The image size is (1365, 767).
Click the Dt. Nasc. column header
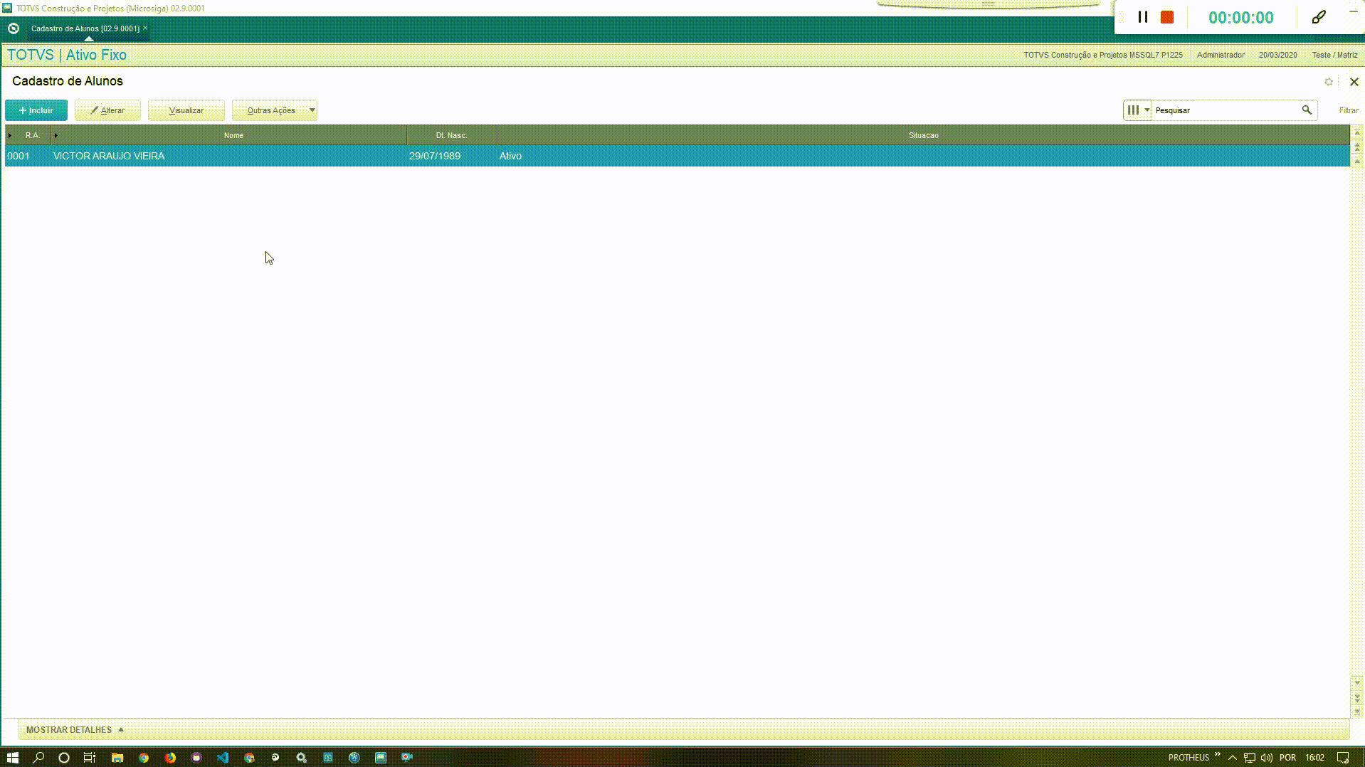[452, 135]
